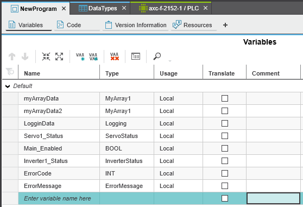Add a new variable with VAR icon
This screenshot has height=207, width=303.
pyautogui.click(x=80, y=57)
